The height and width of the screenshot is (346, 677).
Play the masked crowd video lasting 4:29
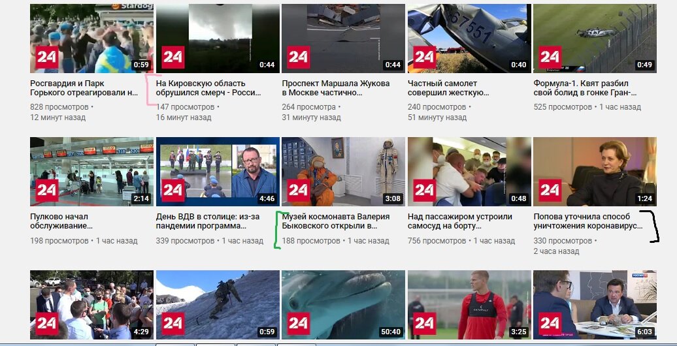pos(91,305)
